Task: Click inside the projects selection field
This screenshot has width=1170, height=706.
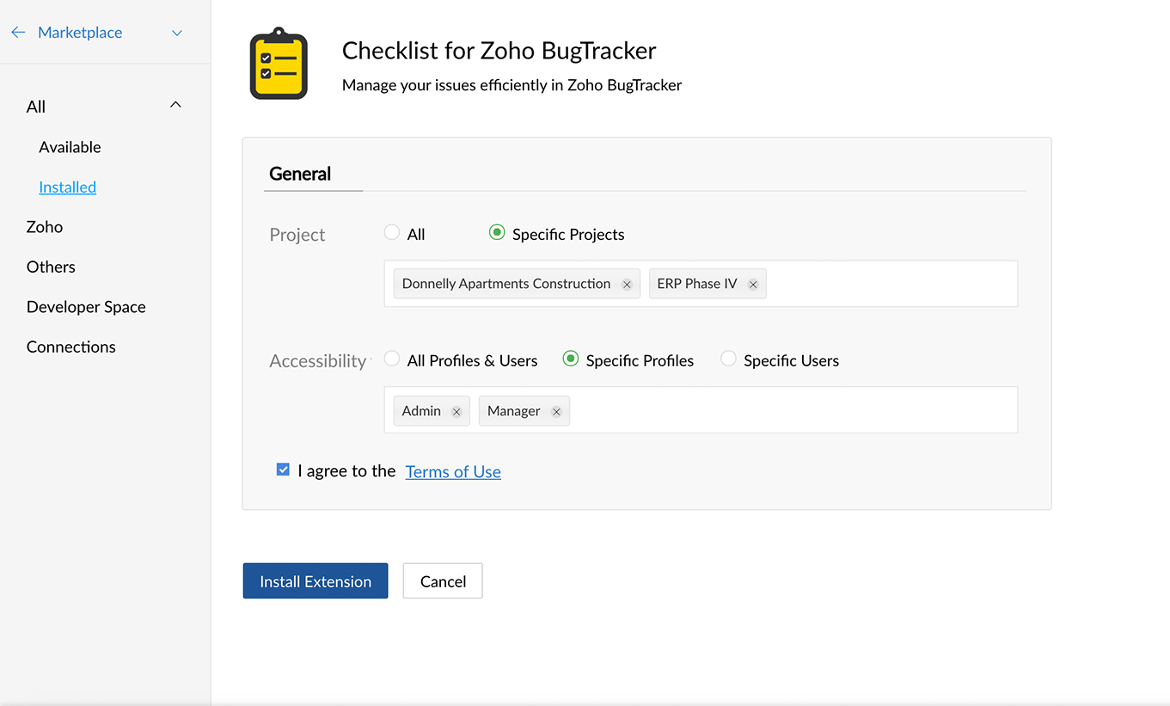Action: (x=701, y=284)
